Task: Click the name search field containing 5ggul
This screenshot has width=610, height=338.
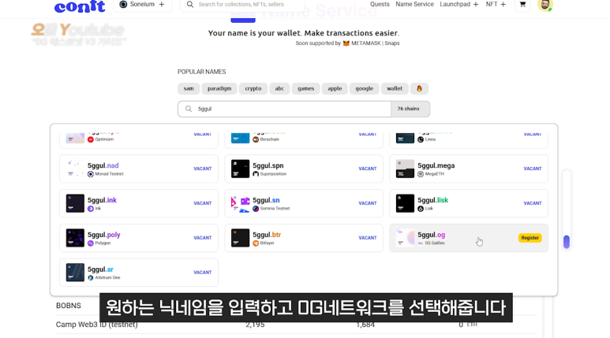Action: tap(284, 109)
